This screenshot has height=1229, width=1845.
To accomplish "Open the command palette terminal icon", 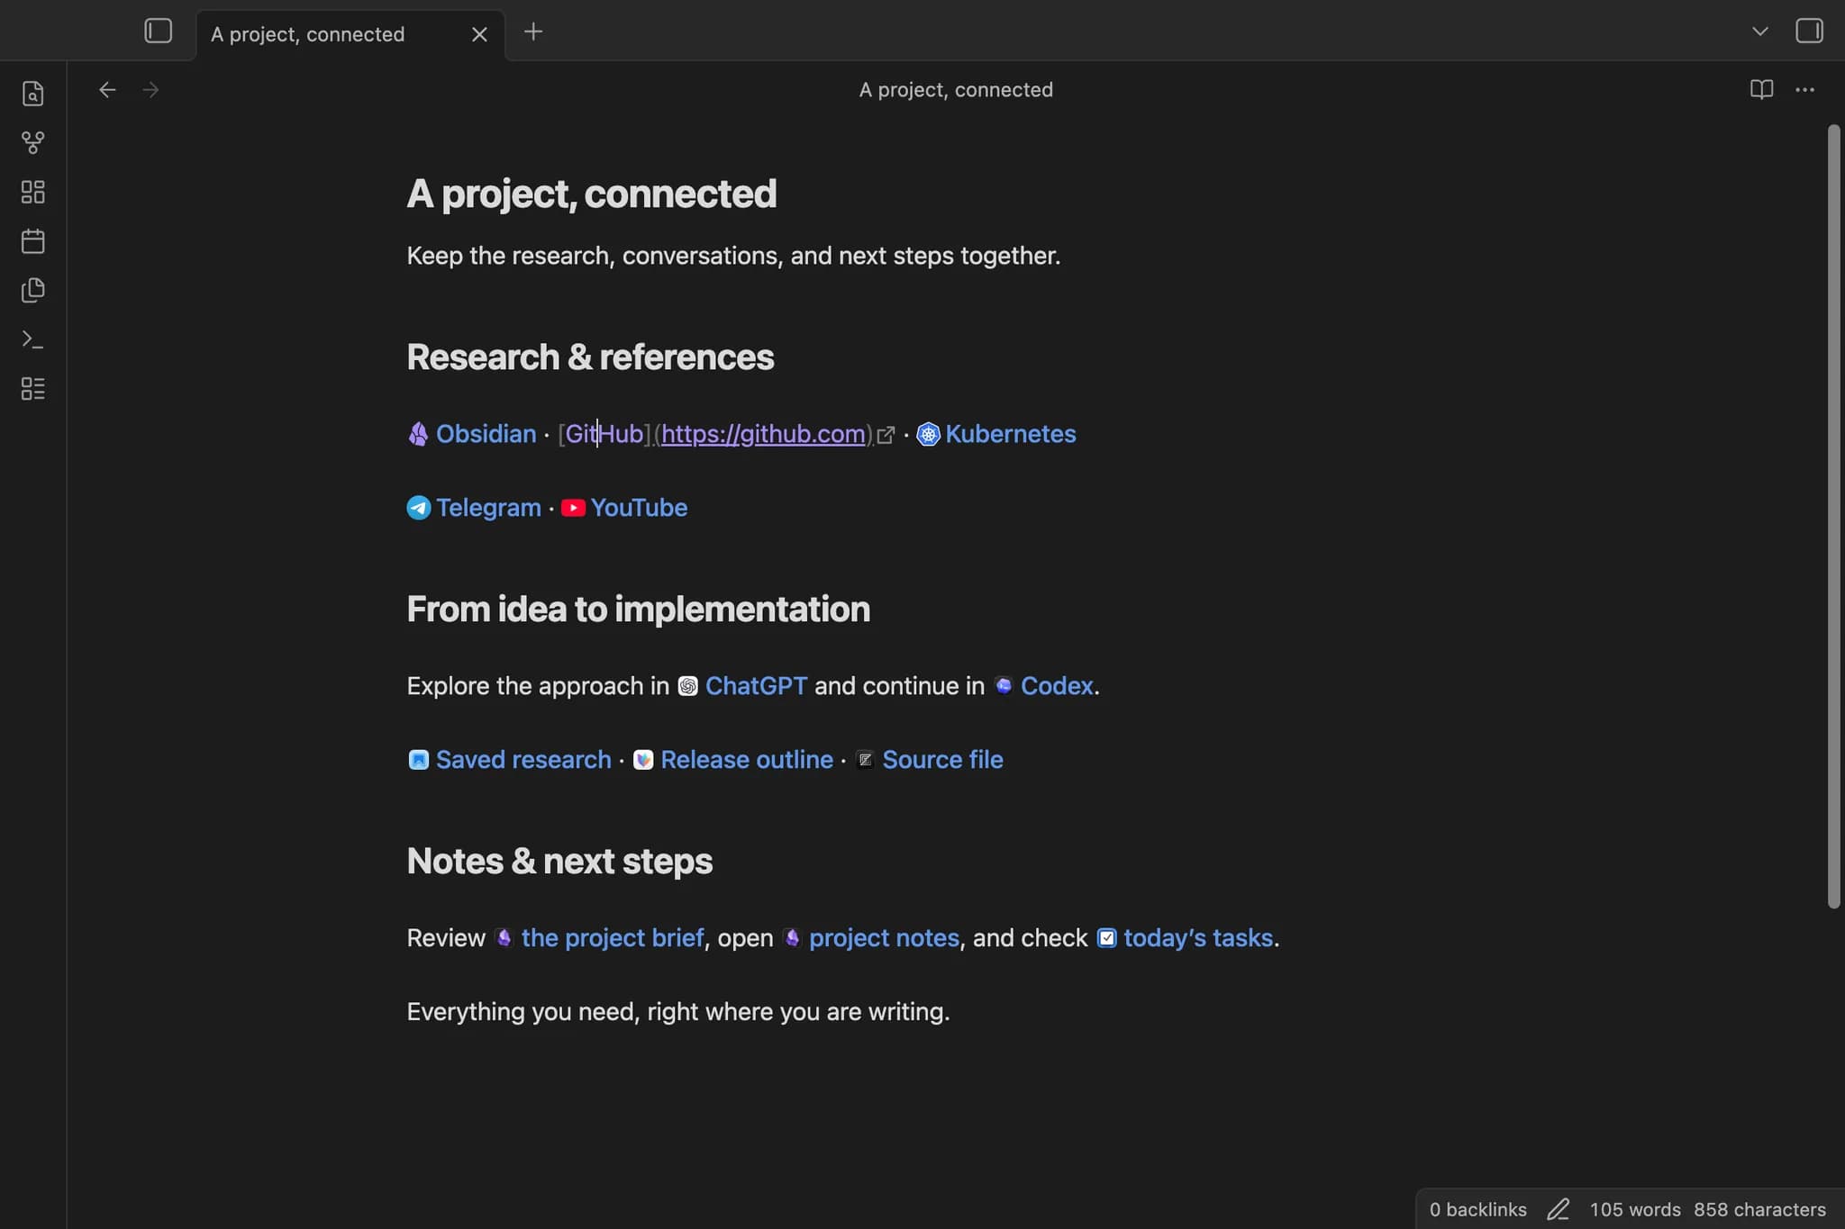I will [33, 339].
